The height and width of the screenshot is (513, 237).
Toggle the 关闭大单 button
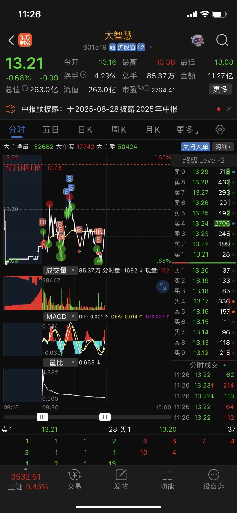[196, 147]
